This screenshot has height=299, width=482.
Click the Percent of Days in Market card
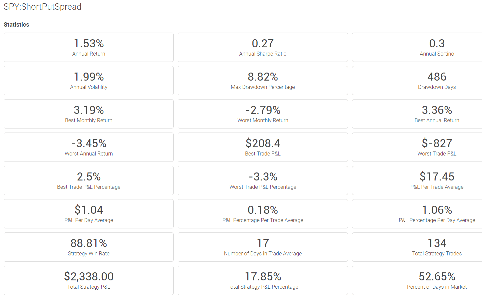pos(417,280)
